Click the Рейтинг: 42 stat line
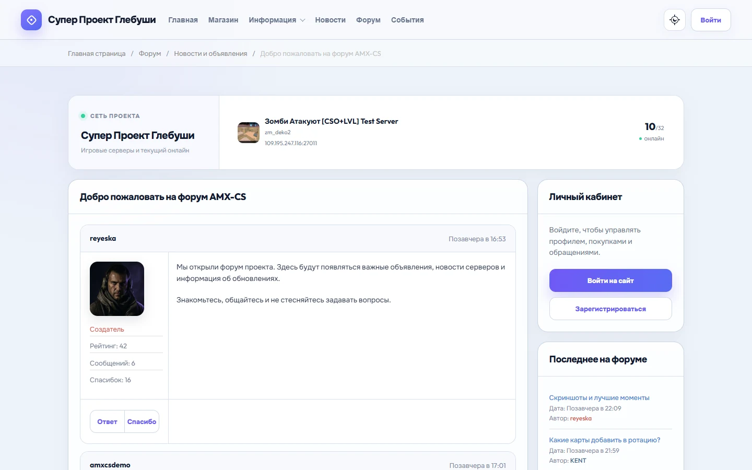Viewport: 752px width, 470px height. pos(108,346)
